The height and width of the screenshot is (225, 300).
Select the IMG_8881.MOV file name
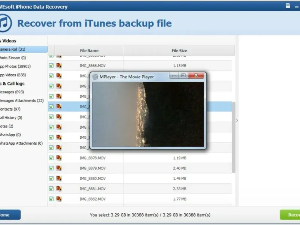click(93, 189)
